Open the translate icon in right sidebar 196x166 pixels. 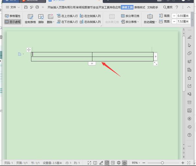189,94
